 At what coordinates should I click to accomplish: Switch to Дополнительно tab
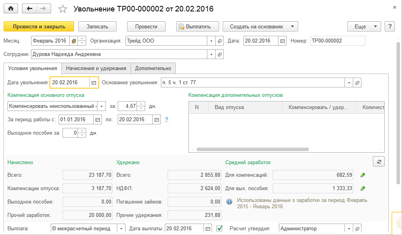153,68
